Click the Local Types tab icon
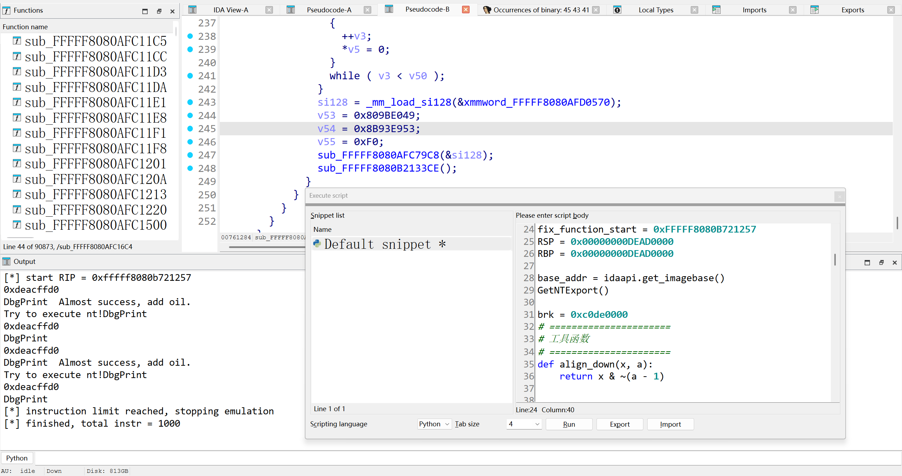This screenshot has height=476, width=902. (x=617, y=10)
